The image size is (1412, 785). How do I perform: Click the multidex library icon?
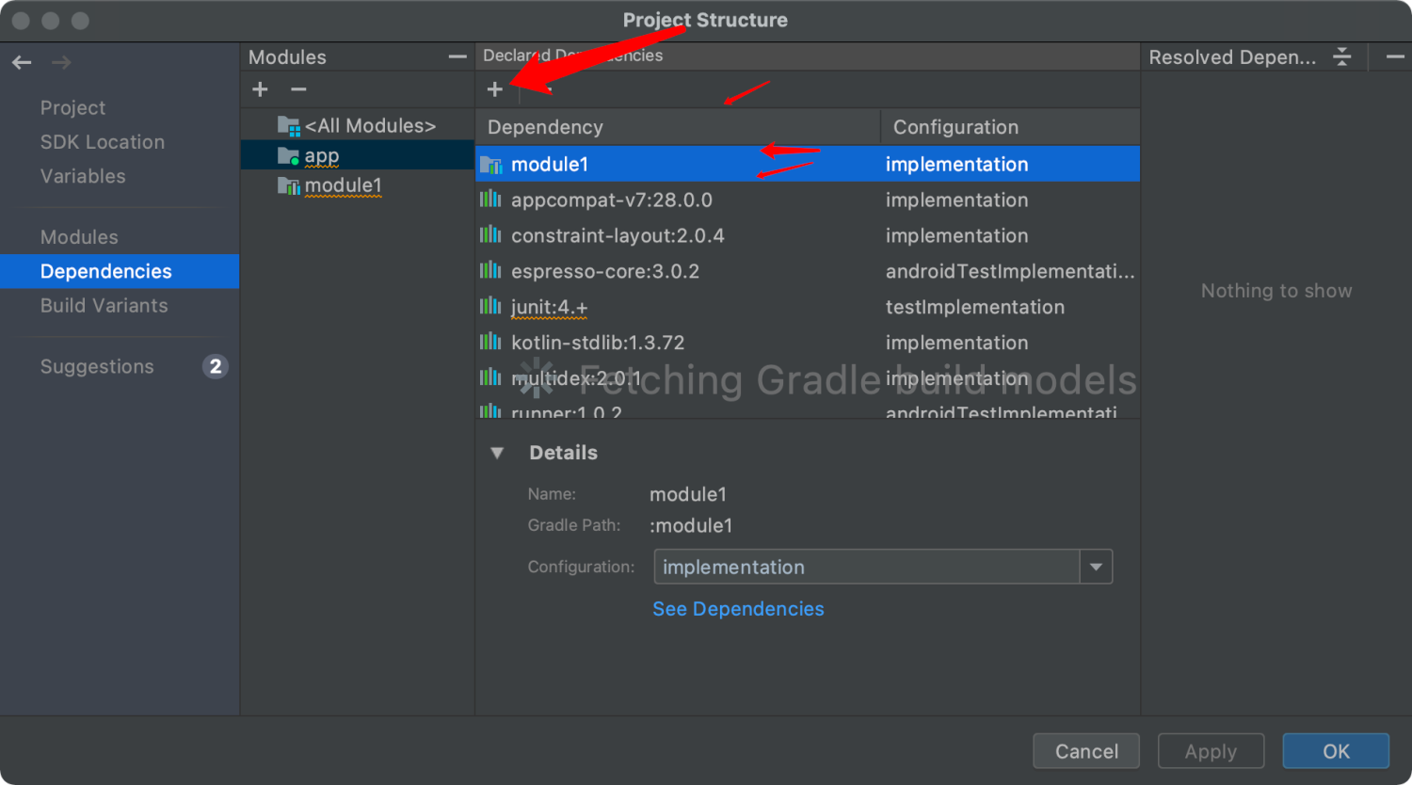click(x=490, y=378)
